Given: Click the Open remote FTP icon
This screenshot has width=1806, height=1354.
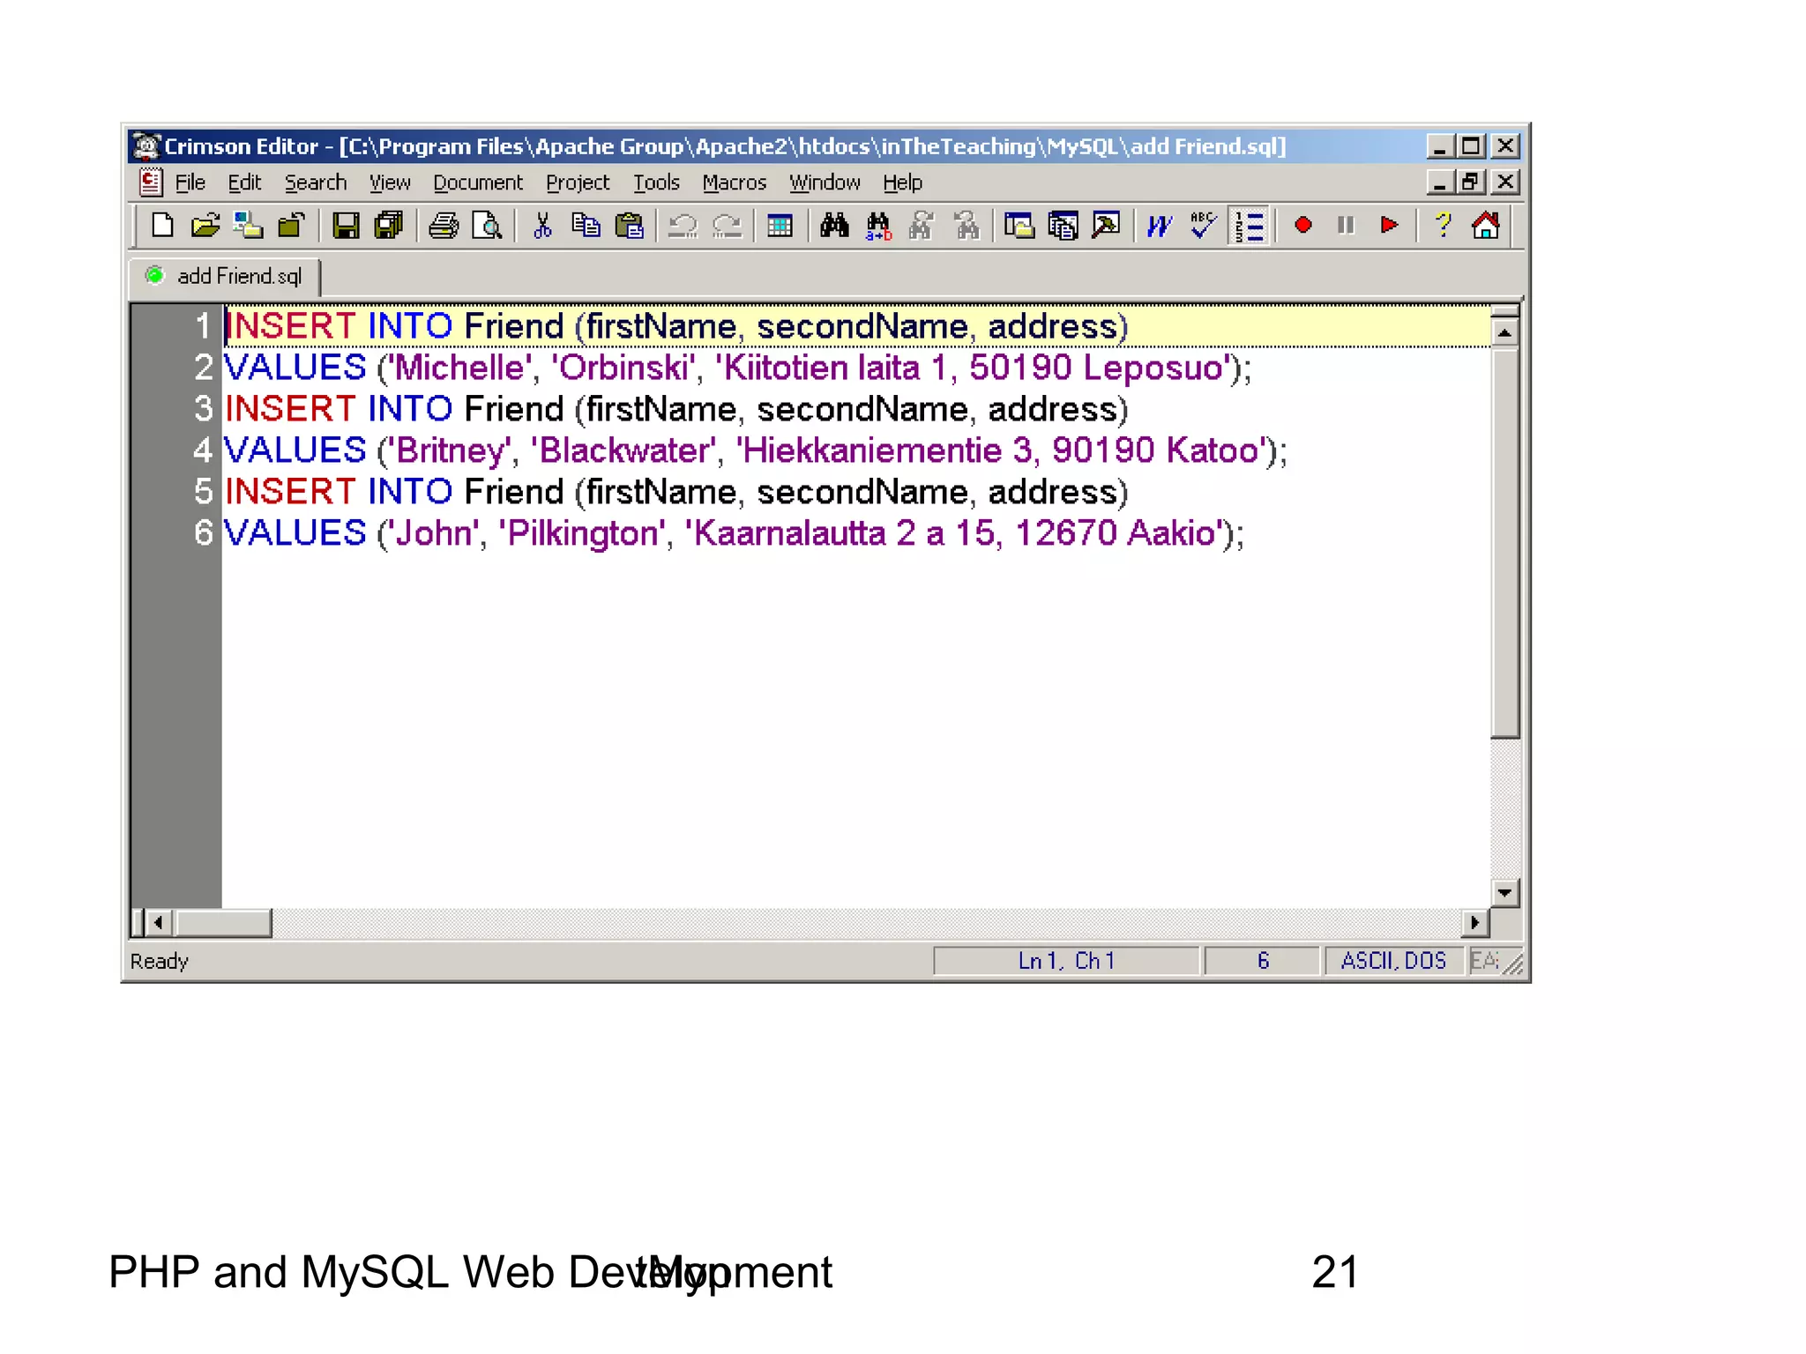Looking at the screenshot, I should pos(248,226).
